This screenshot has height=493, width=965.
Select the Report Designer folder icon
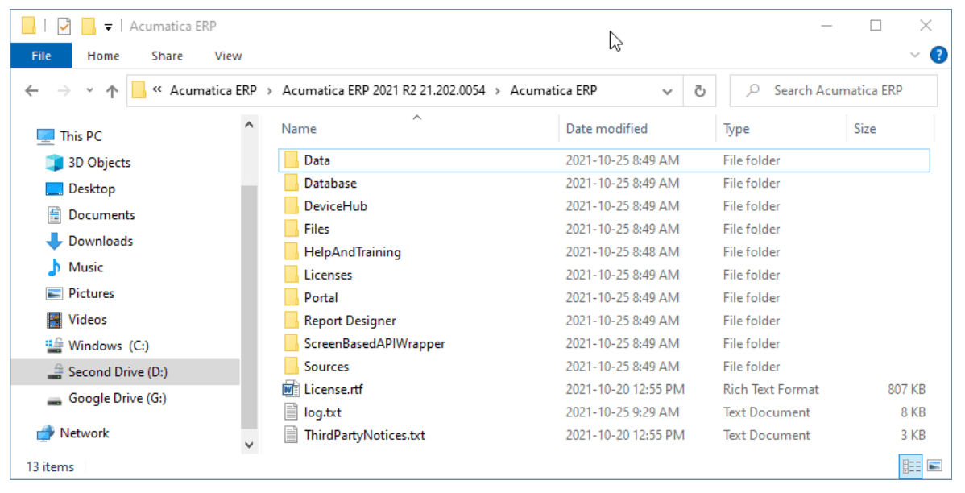pos(291,320)
